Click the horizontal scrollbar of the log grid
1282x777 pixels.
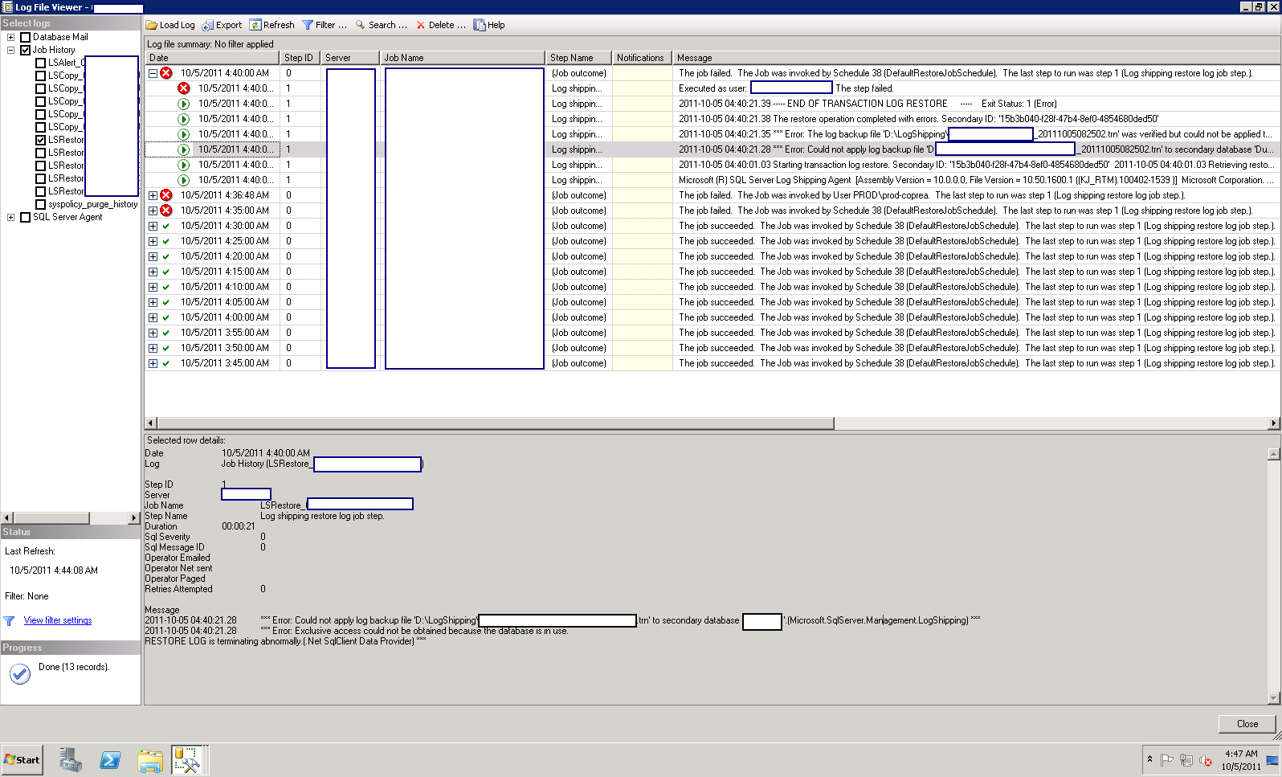[495, 423]
